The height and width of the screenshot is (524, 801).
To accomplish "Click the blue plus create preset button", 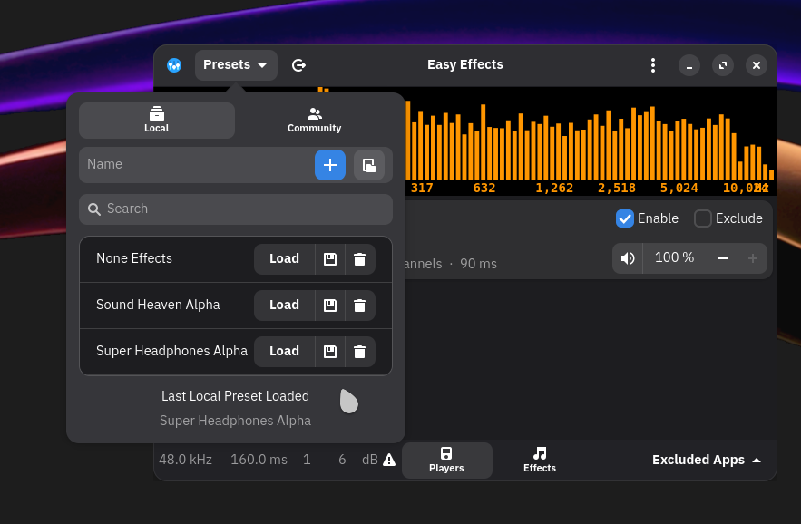I will point(330,165).
